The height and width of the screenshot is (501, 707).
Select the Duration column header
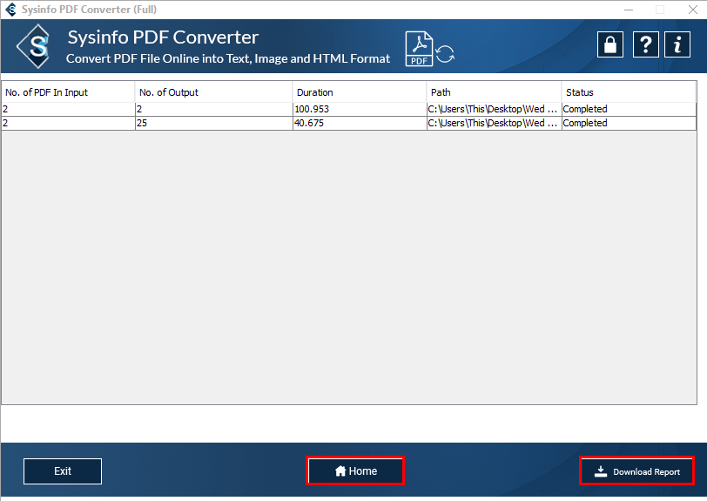coord(359,92)
